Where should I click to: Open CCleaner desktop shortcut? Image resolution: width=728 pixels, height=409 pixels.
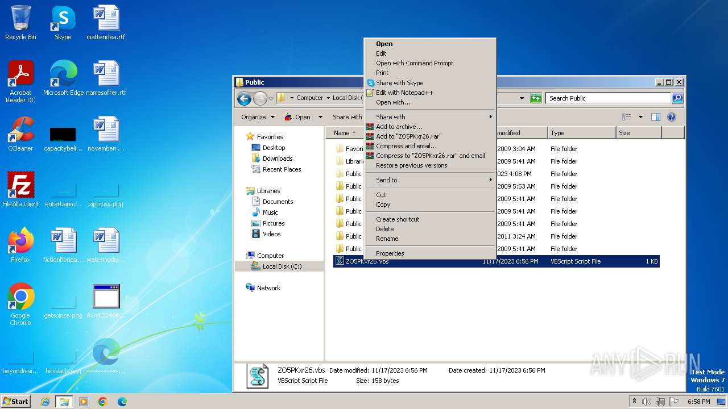[20, 134]
